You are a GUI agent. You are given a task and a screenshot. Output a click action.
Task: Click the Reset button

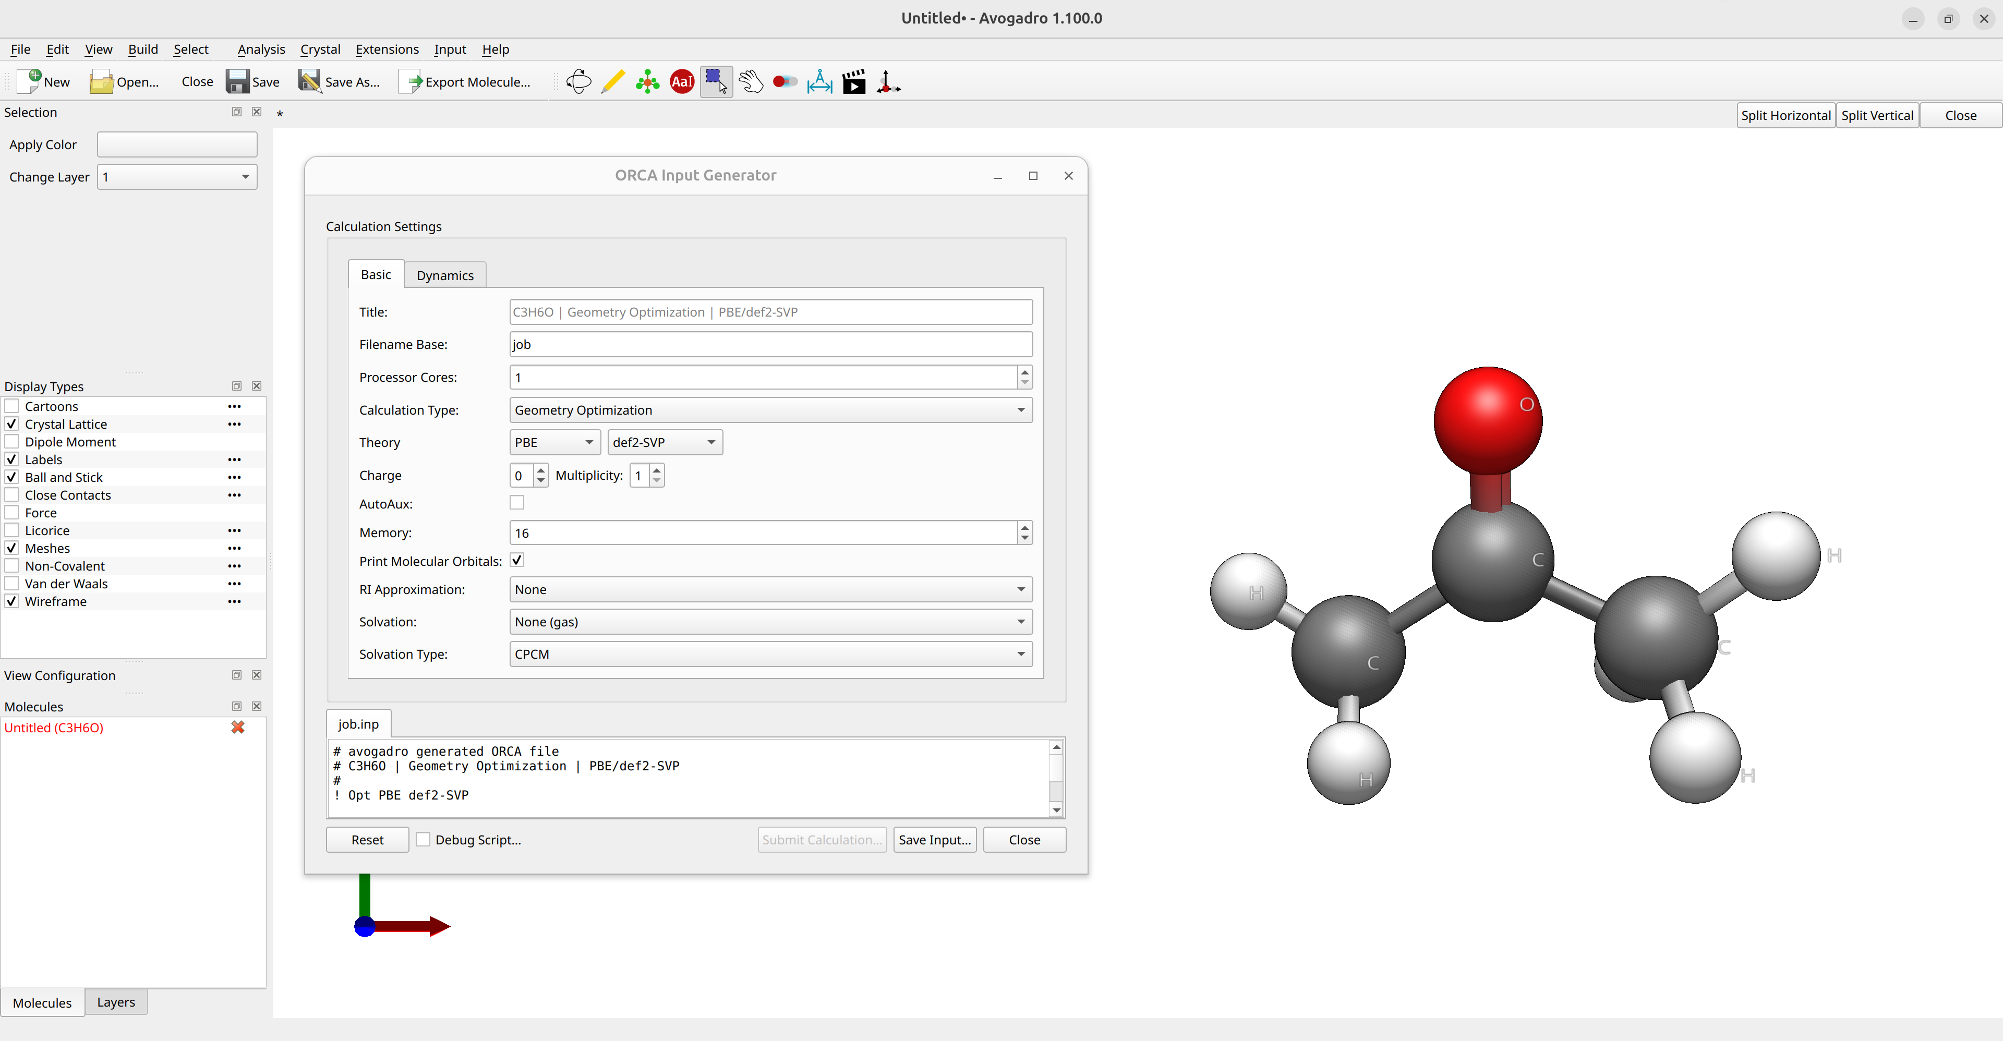(367, 840)
